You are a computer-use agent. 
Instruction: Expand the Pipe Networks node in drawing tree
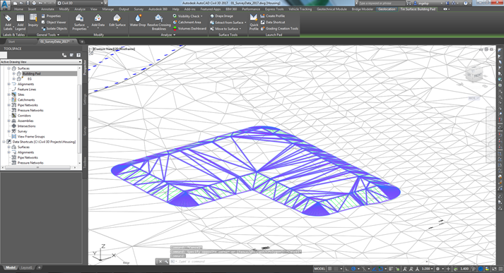click(8, 105)
